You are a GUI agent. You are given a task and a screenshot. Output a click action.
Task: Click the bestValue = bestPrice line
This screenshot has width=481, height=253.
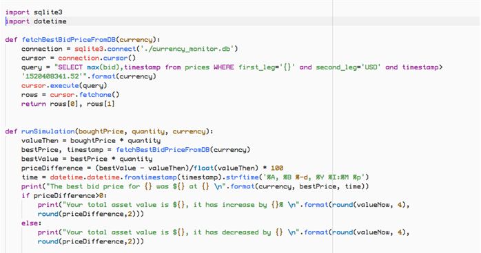pyautogui.click(x=87, y=159)
